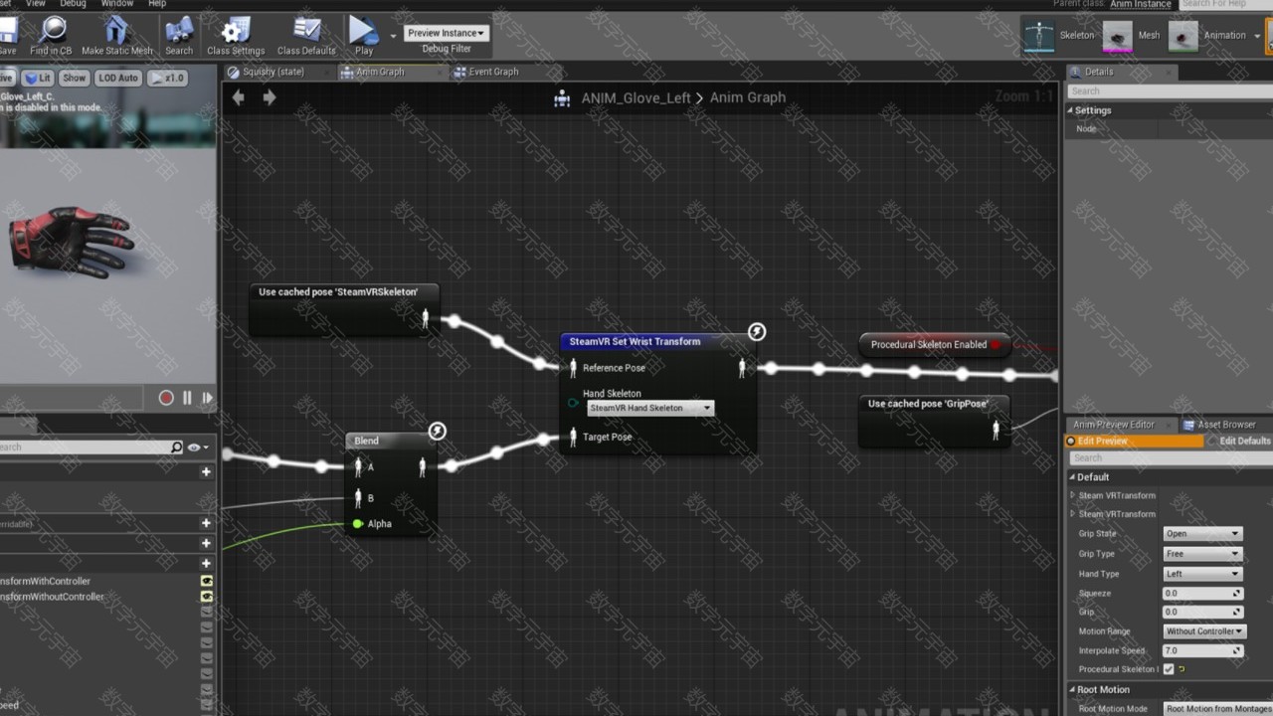
Task: Open the Preview Instance debug filter dropdown
Action: click(x=447, y=33)
